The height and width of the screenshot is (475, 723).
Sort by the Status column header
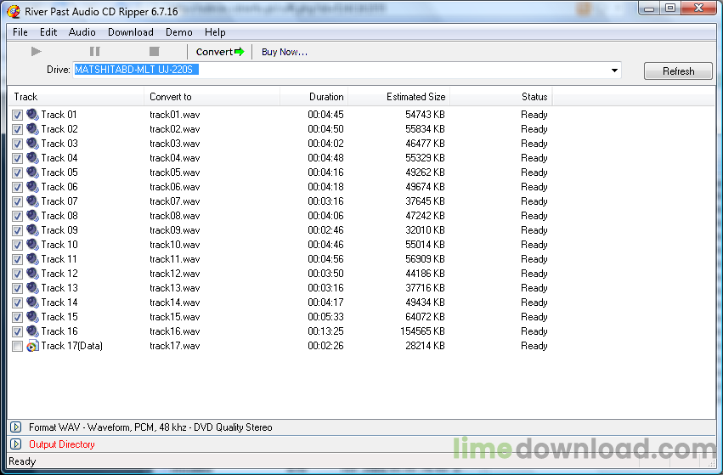pyautogui.click(x=501, y=97)
